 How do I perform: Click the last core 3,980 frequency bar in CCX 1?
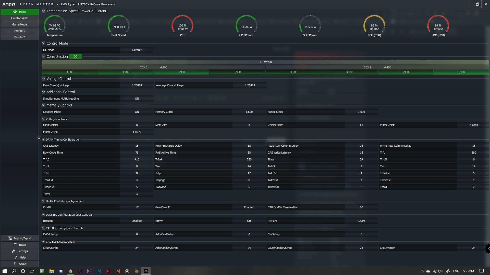(x=461, y=72)
